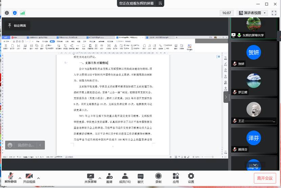Click Symbol (符号) icon in WPS ribbon
The image size is (281, 188).
point(145,47)
